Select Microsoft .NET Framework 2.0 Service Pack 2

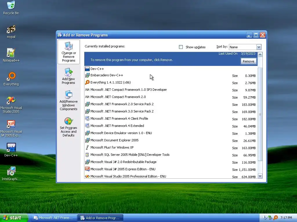point(171,104)
